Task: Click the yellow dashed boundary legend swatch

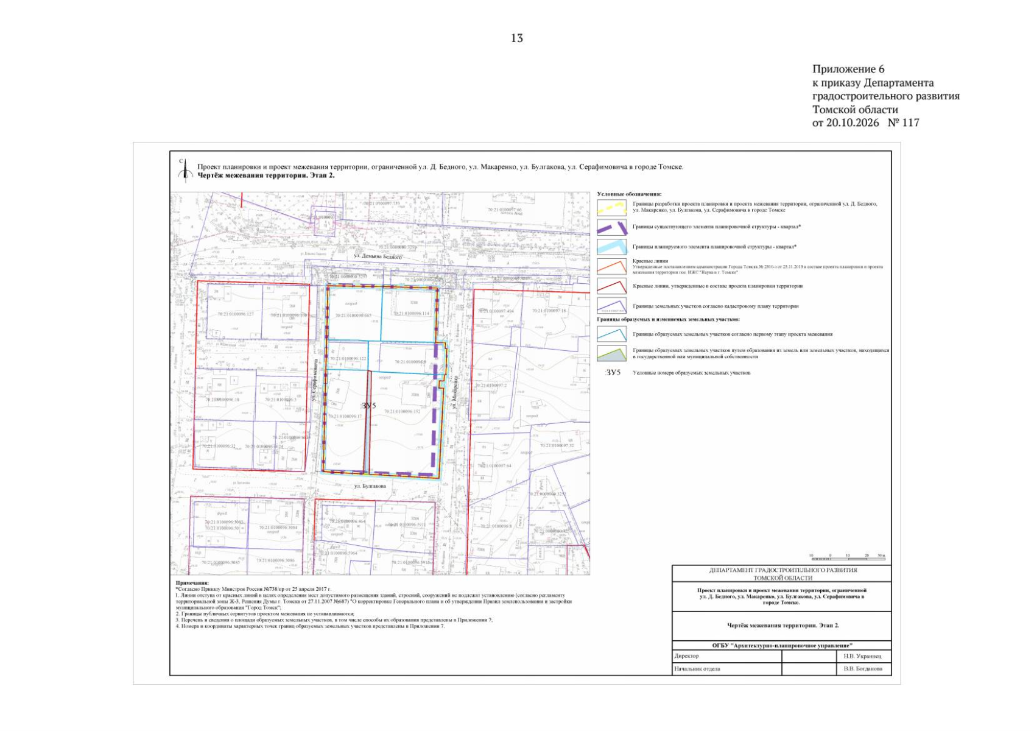Action: coord(612,208)
